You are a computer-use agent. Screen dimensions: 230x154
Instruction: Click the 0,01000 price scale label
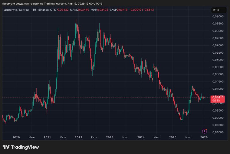tap(218, 132)
